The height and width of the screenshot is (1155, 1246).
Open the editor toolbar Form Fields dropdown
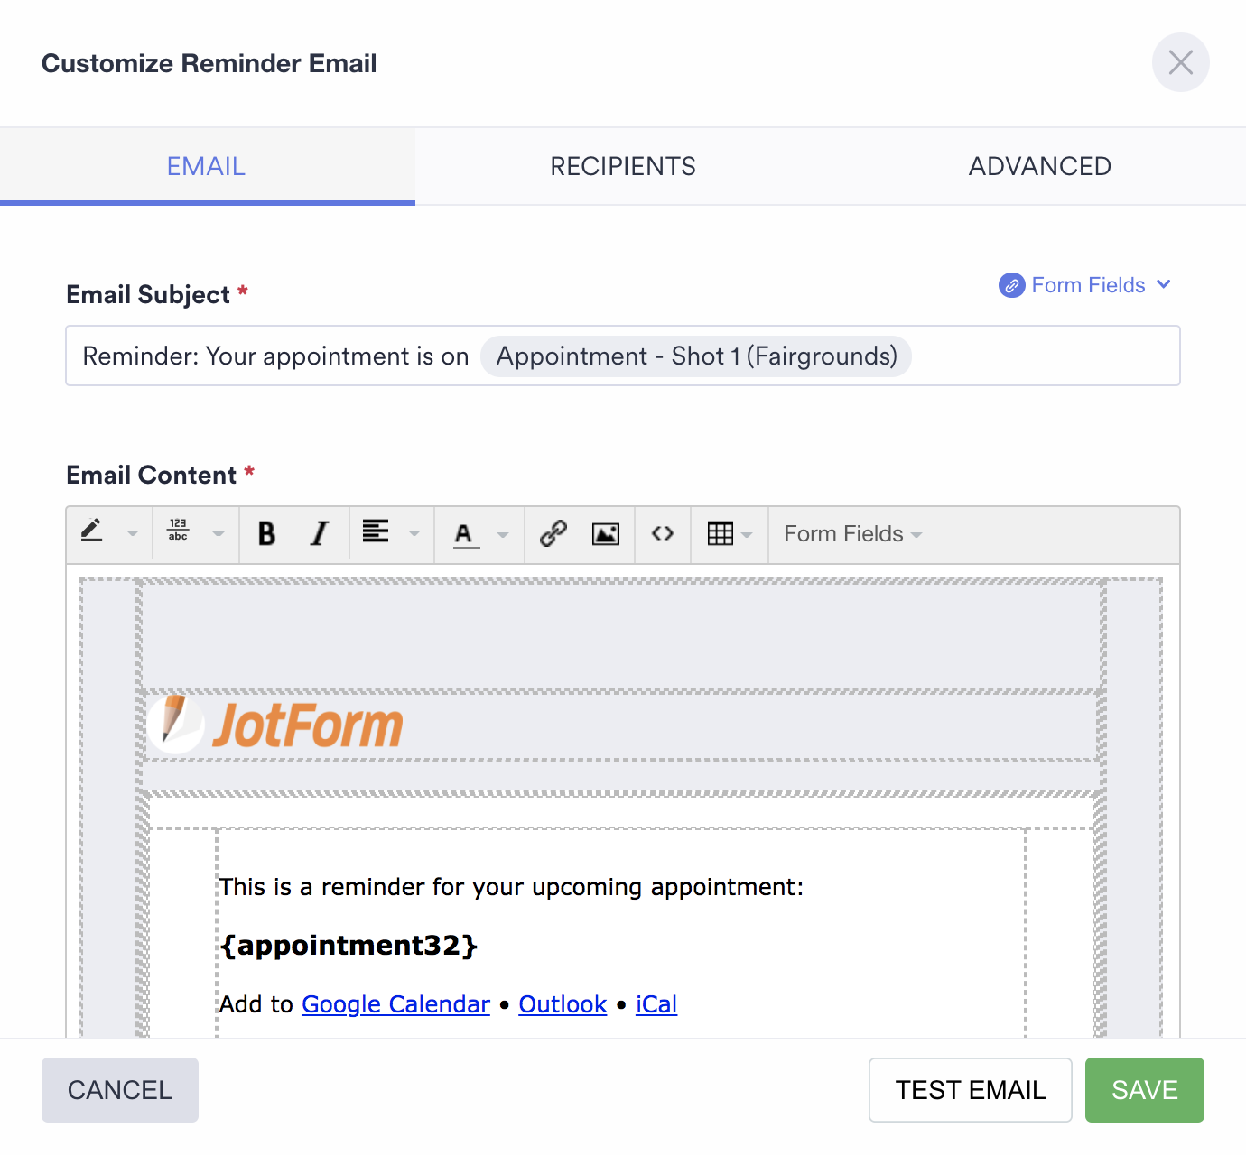(852, 534)
